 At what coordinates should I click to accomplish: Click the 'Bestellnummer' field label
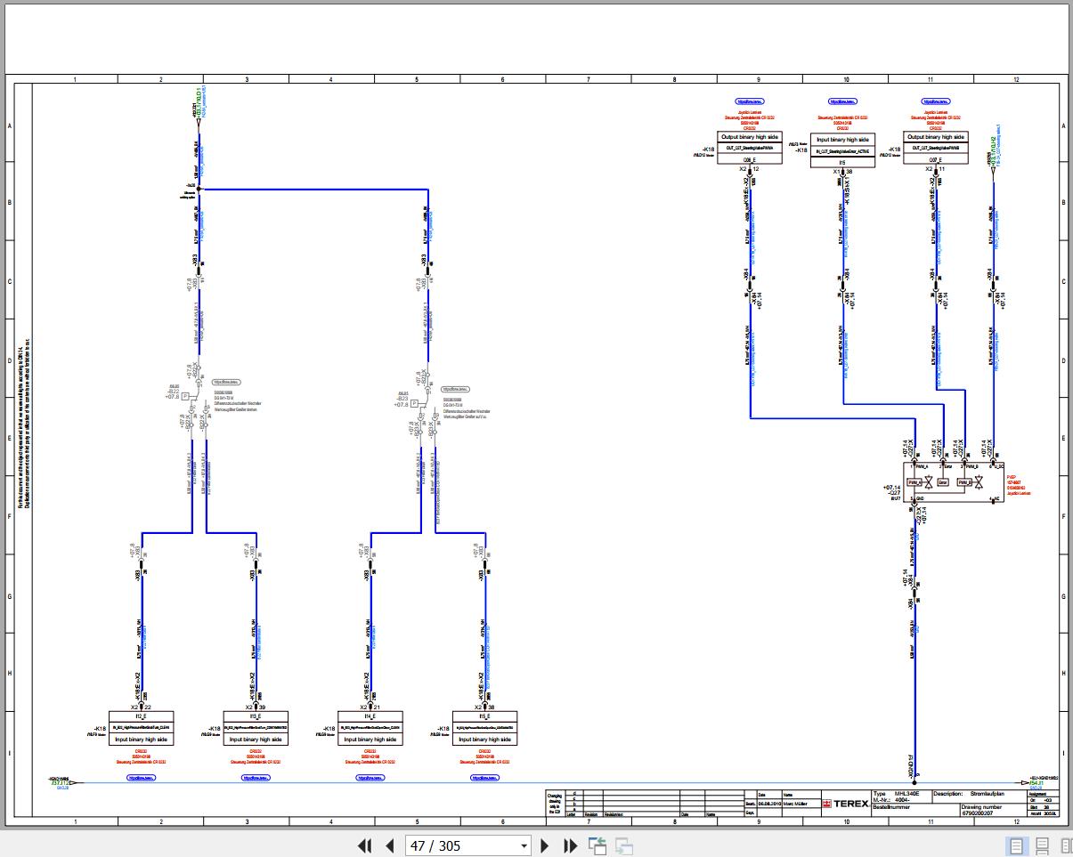click(892, 806)
